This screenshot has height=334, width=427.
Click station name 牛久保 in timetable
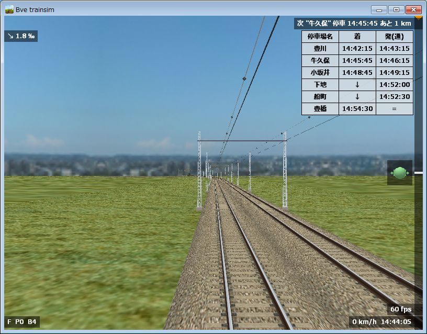click(320, 61)
